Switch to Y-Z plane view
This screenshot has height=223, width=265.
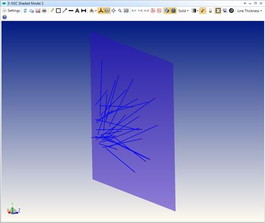(x=140, y=11)
